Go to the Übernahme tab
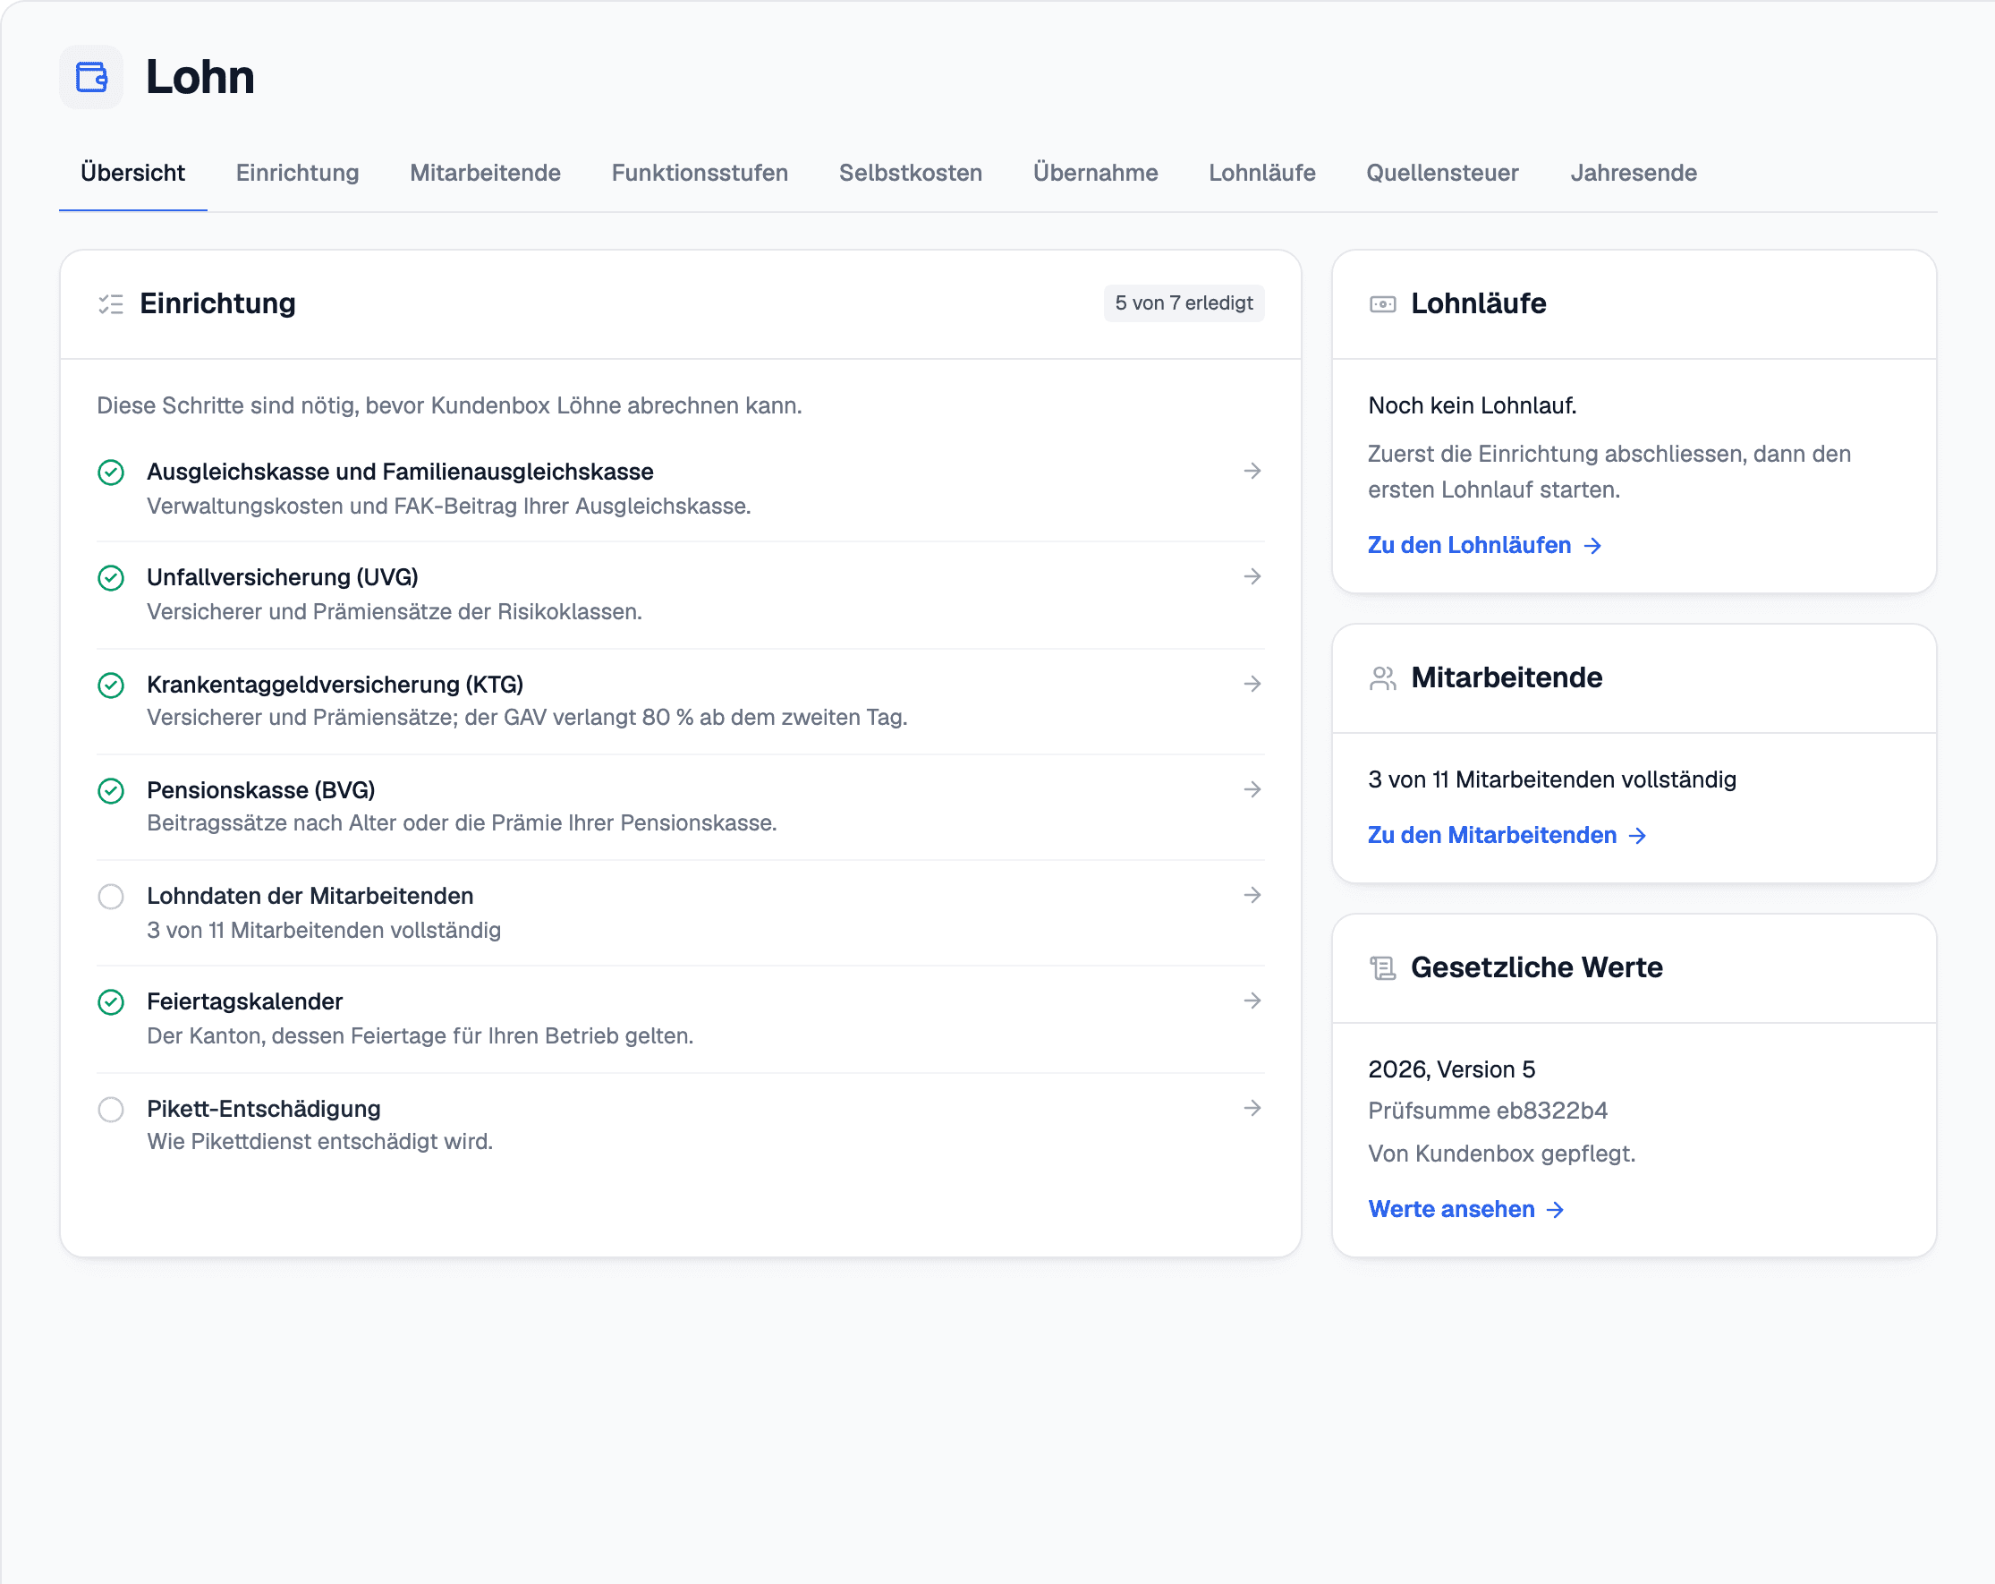1995x1584 pixels. [x=1096, y=173]
